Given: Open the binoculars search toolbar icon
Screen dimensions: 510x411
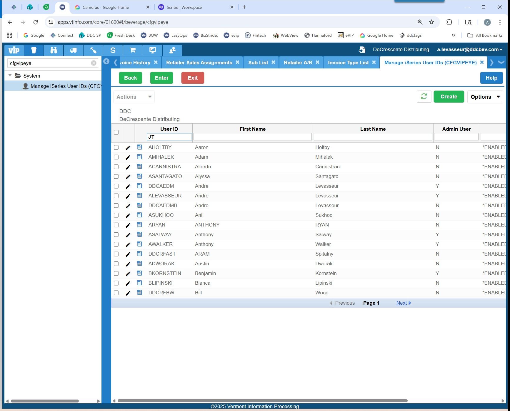Looking at the screenshot, I should pos(54,50).
